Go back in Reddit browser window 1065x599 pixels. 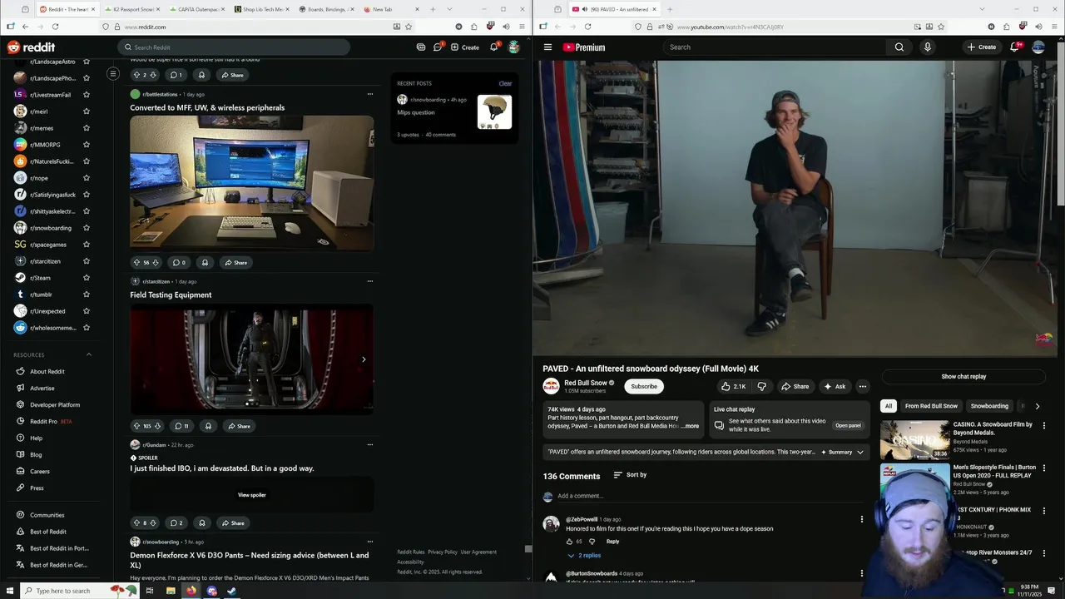point(25,27)
